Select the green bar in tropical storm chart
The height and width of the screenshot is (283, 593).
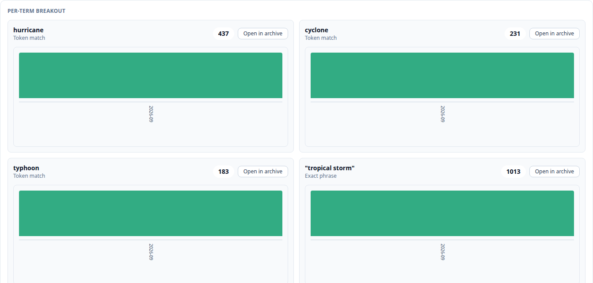tap(442, 213)
